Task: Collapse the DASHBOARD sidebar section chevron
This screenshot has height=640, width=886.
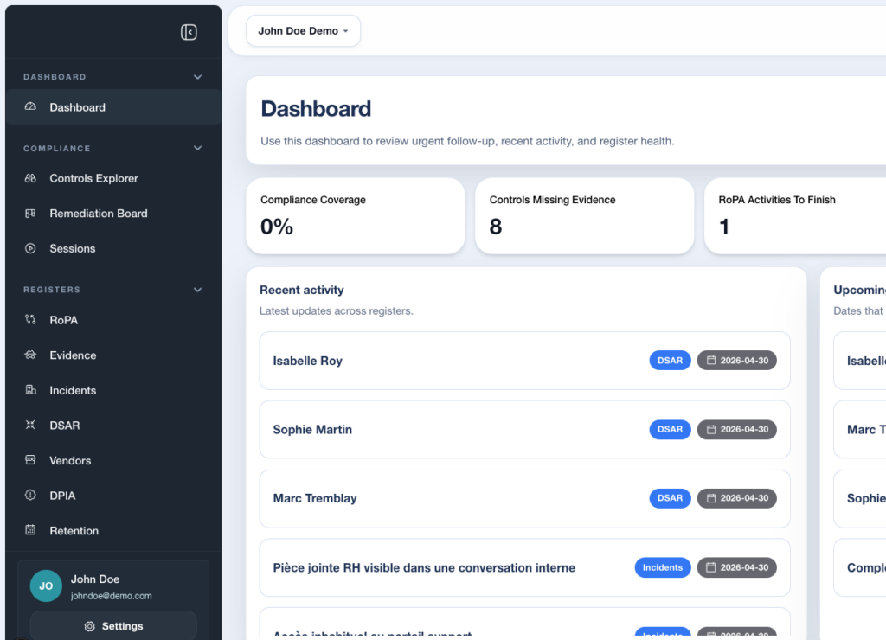Action: [198, 77]
